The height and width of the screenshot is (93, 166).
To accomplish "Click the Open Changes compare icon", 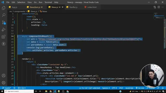I will click(x=155, y=7).
